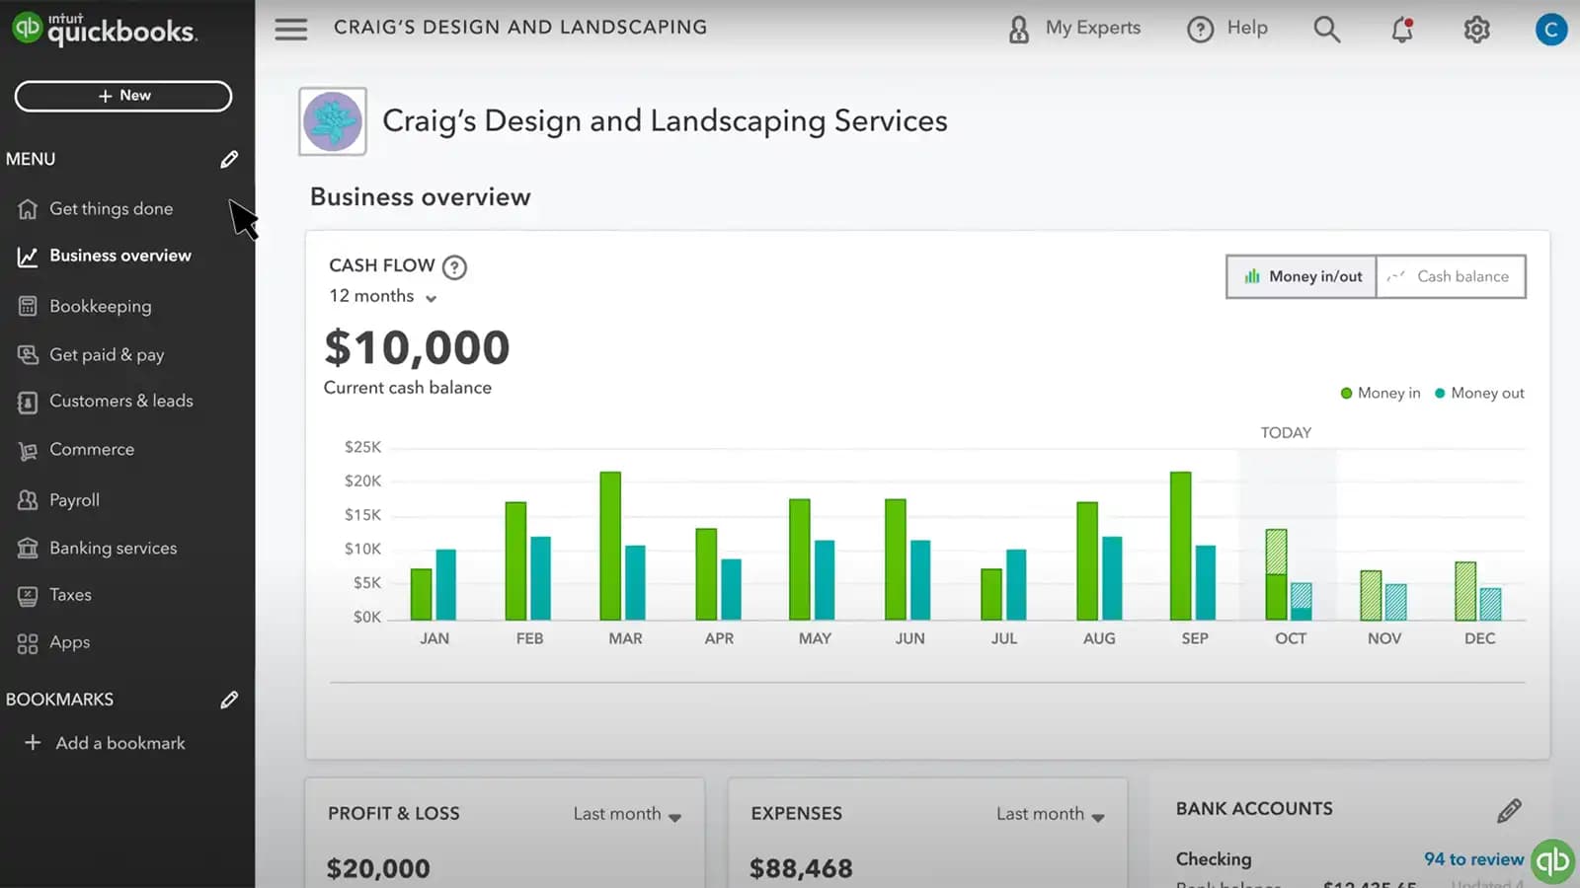Click the Help question mark icon
The image size is (1580, 888).
coord(1200,30)
